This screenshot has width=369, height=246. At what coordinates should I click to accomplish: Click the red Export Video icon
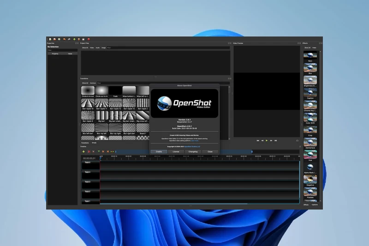(x=89, y=39)
